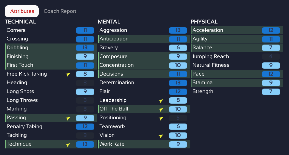Viewport: 289px width, 155px height.
Task: Click the yellow arrow next to Positioning
Action: coord(161,118)
